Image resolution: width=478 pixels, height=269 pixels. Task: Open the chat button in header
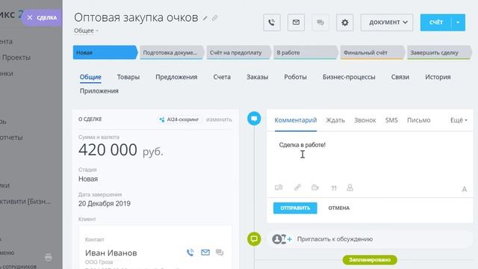point(320,22)
